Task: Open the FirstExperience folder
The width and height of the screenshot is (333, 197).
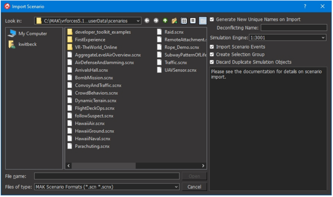Action: pos(86,40)
